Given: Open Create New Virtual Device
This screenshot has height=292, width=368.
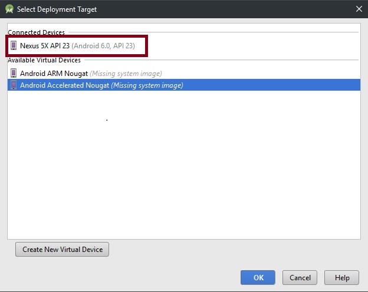Looking at the screenshot, I should (x=62, y=250).
